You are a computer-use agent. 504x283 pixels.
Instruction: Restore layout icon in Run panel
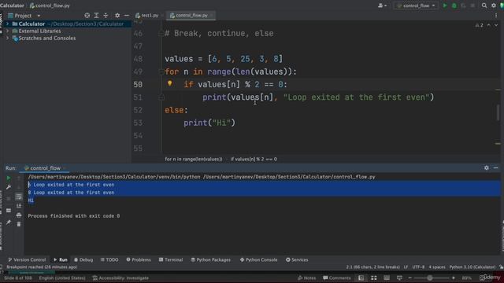click(9, 211)
